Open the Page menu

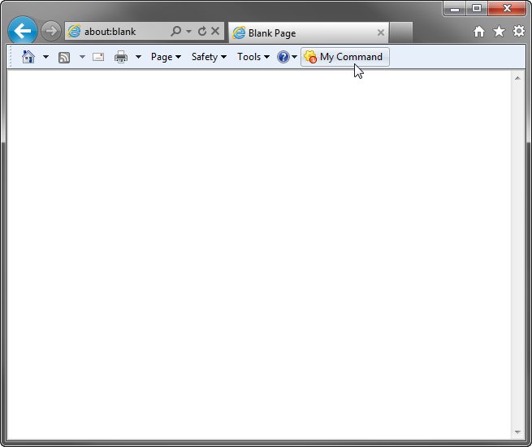click(166, 57)
